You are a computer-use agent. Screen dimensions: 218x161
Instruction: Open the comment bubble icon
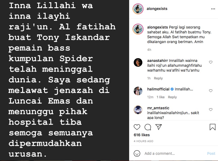click(x=148, y=127)
